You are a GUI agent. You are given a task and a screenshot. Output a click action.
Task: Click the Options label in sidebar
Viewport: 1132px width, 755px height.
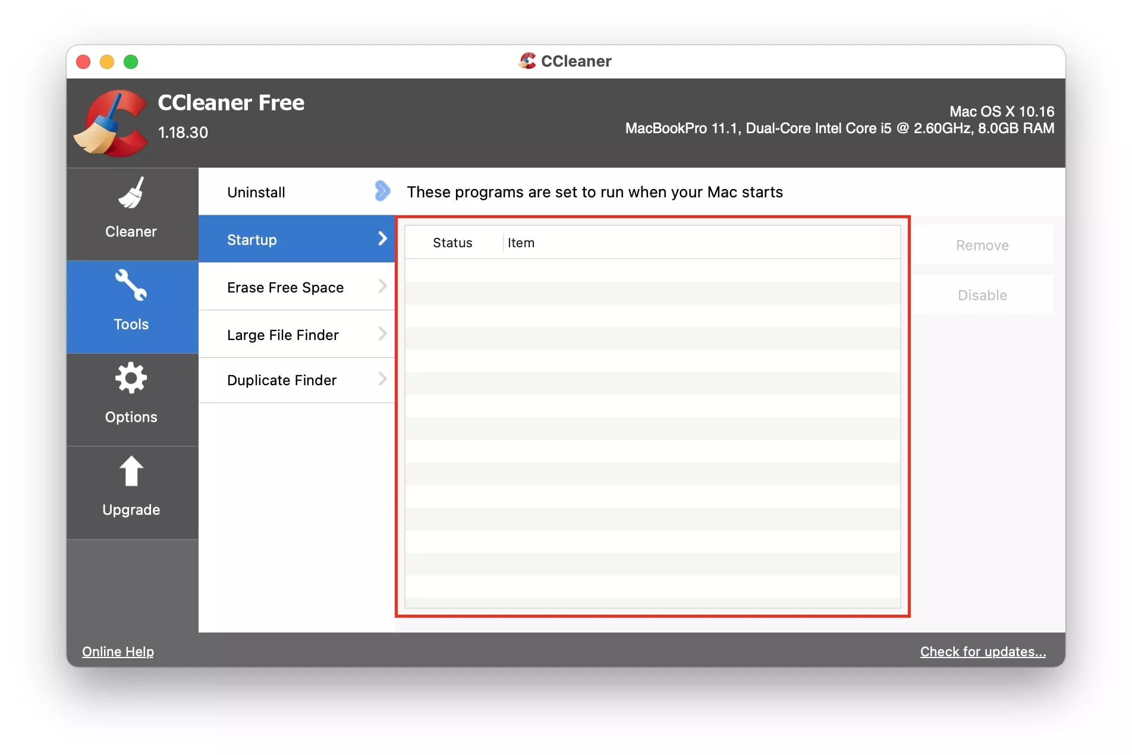(x=131, y=417)
